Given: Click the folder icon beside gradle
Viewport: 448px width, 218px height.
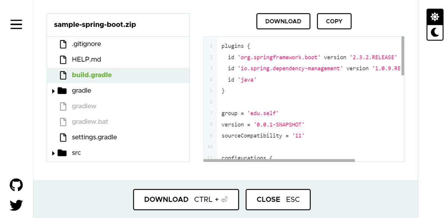Looking at the screenshot, I should pyautogui.click(x=62, y=90).
